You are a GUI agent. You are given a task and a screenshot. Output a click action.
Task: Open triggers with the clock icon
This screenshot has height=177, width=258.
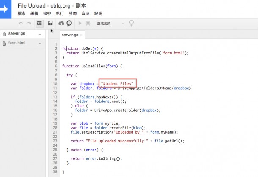click(x=69, y=23)
